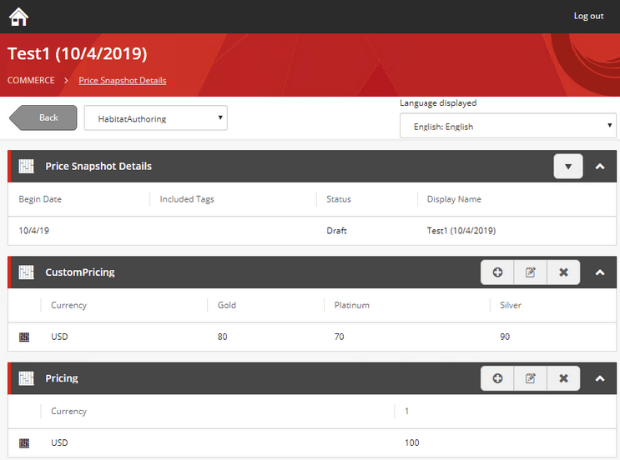
Task: Remove the selected Pricing entry
Action: (x=563, y=378)
